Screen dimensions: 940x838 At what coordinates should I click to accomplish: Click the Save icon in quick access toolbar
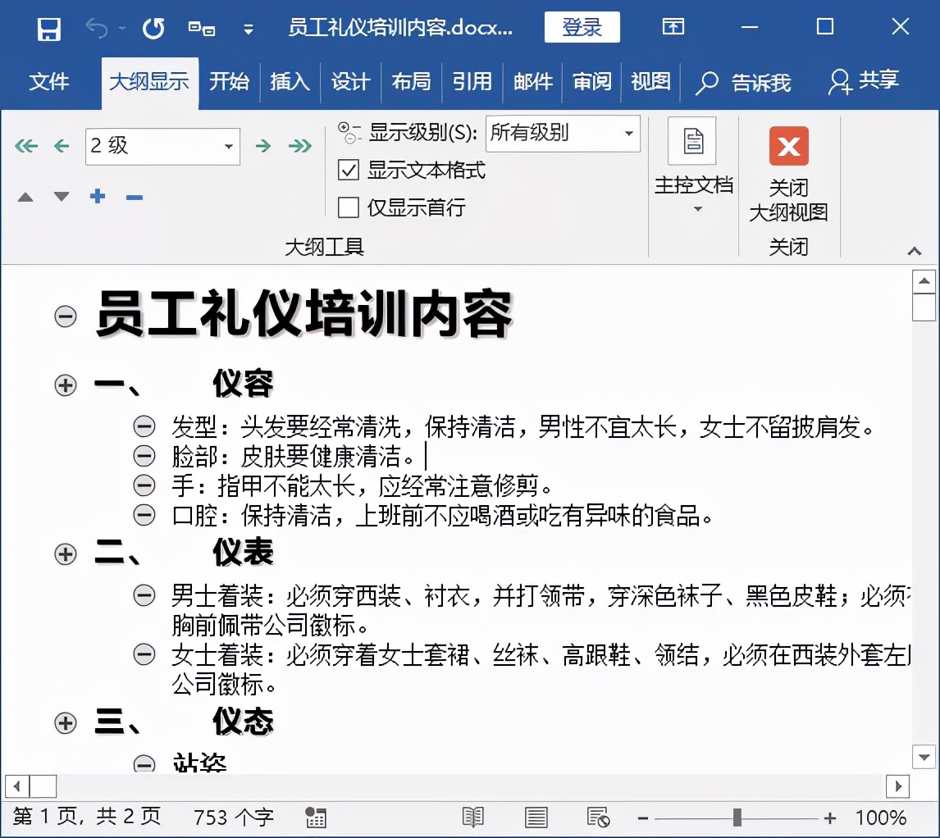(x=48, y=27)
